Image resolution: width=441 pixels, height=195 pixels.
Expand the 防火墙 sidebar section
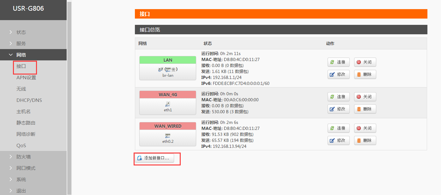pos(24,157)
